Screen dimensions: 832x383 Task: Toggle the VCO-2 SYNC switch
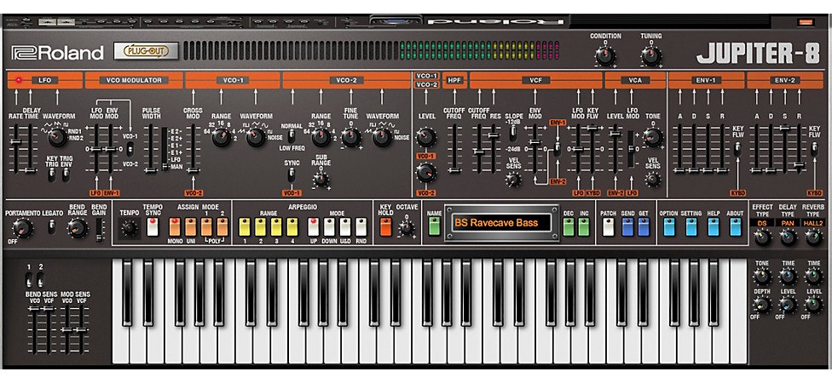click(291, 175)
